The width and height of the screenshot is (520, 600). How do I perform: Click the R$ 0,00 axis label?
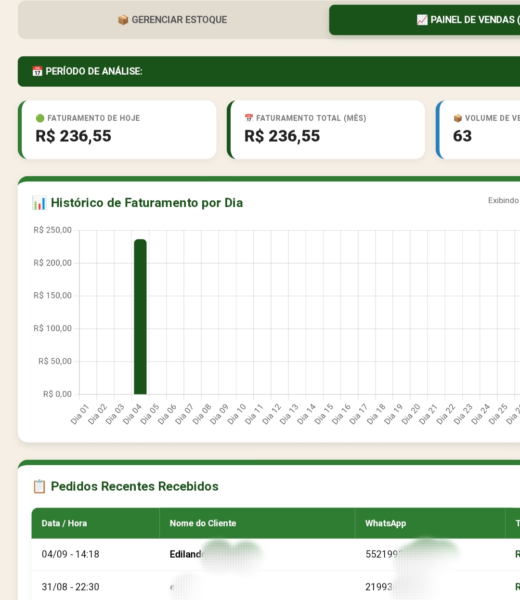(x=57, y=394)
